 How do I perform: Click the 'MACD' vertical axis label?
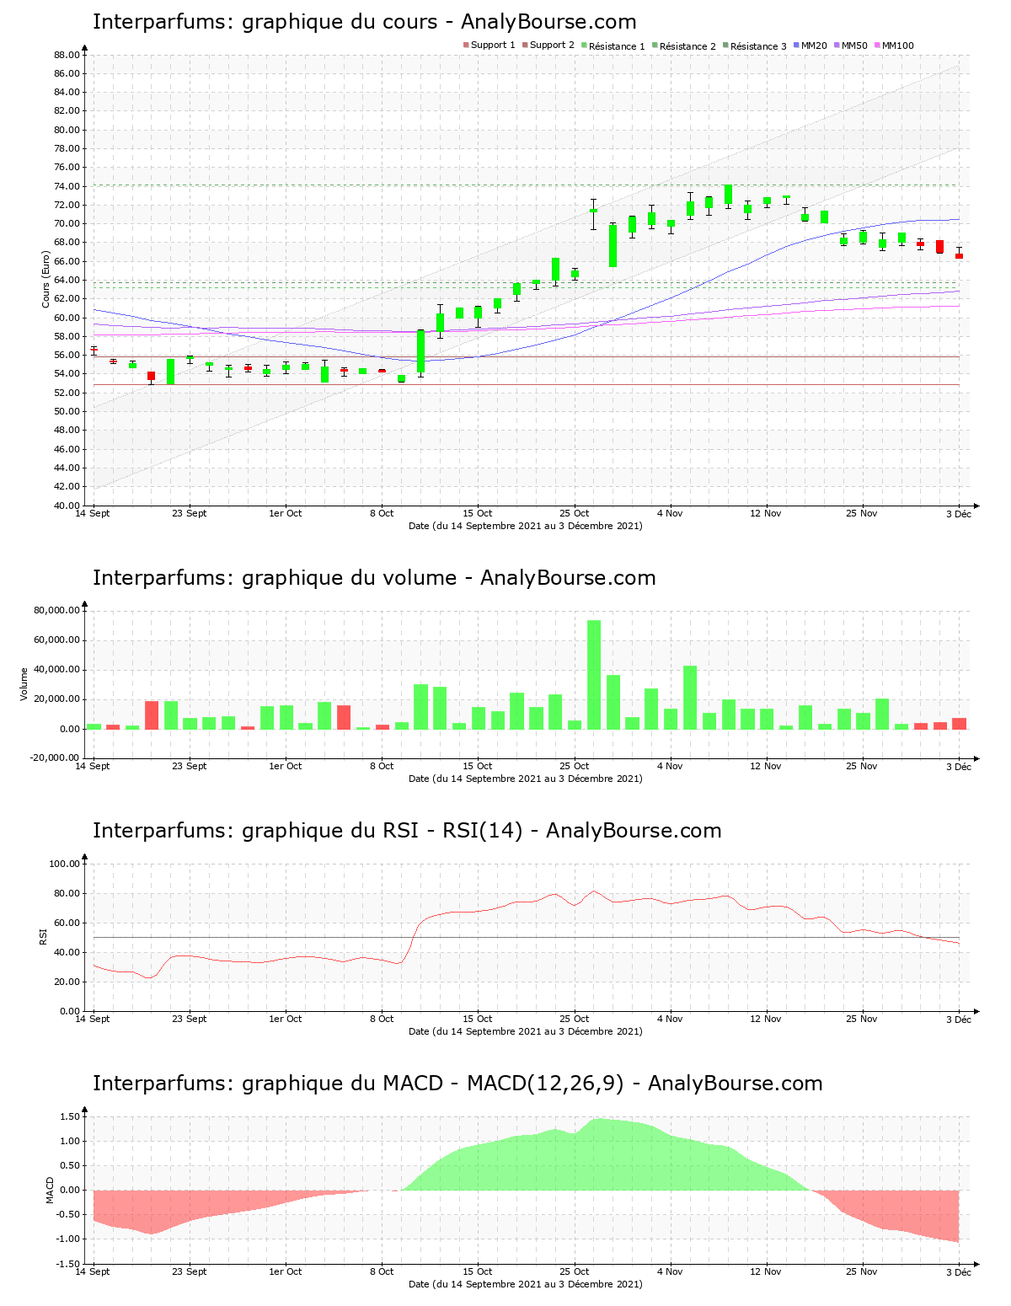pyautogui.click(x=50, y=1190)
